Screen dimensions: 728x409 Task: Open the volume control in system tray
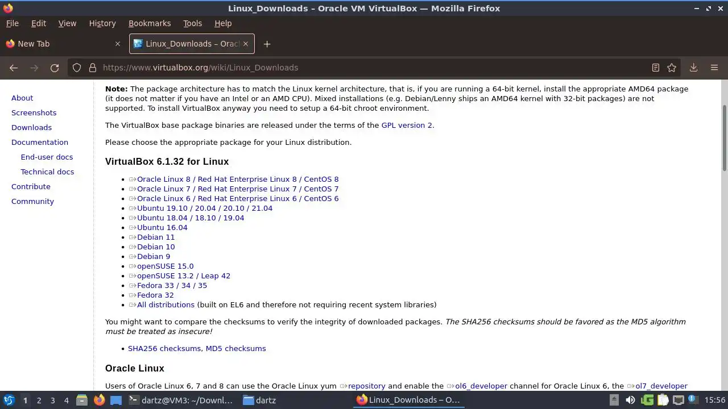click(630, 400)
